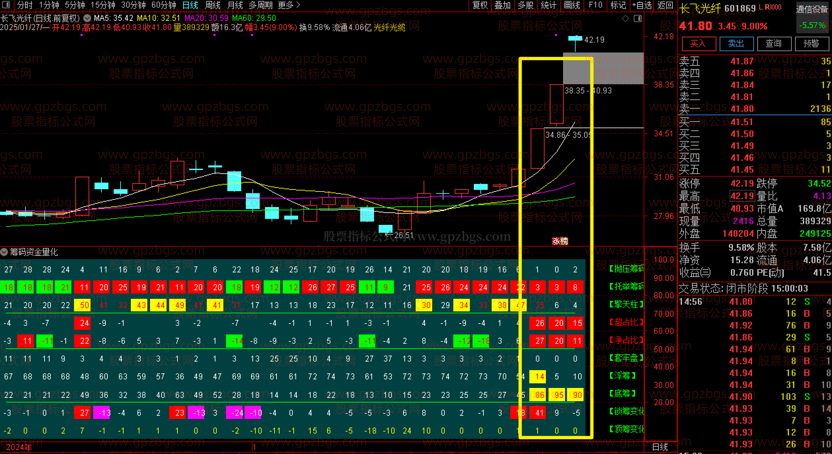Select the 14:56 41.80 trade tick row
Image resolution: width=832 pixels, height=454 pixels.
click(755, 301)
